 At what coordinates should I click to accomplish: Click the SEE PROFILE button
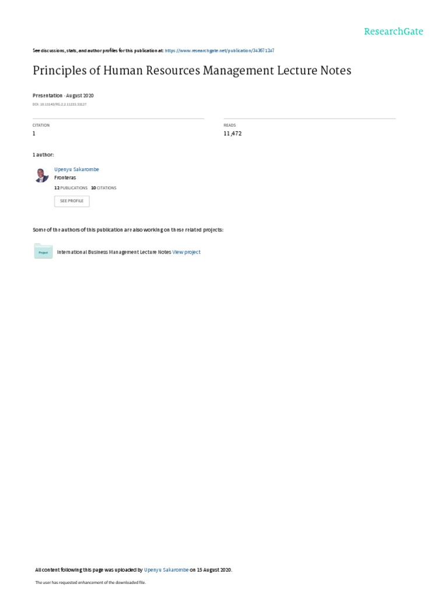click(x=72, y=201)
